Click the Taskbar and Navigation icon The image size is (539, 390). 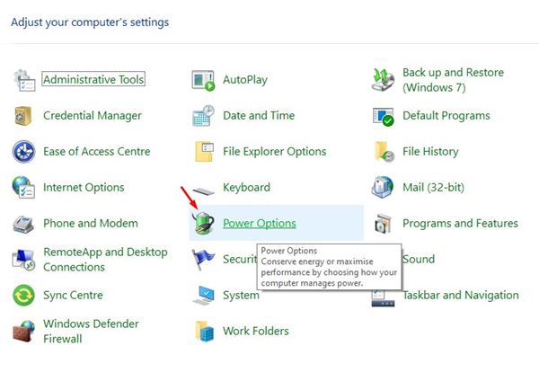click(x=383, y=298)
